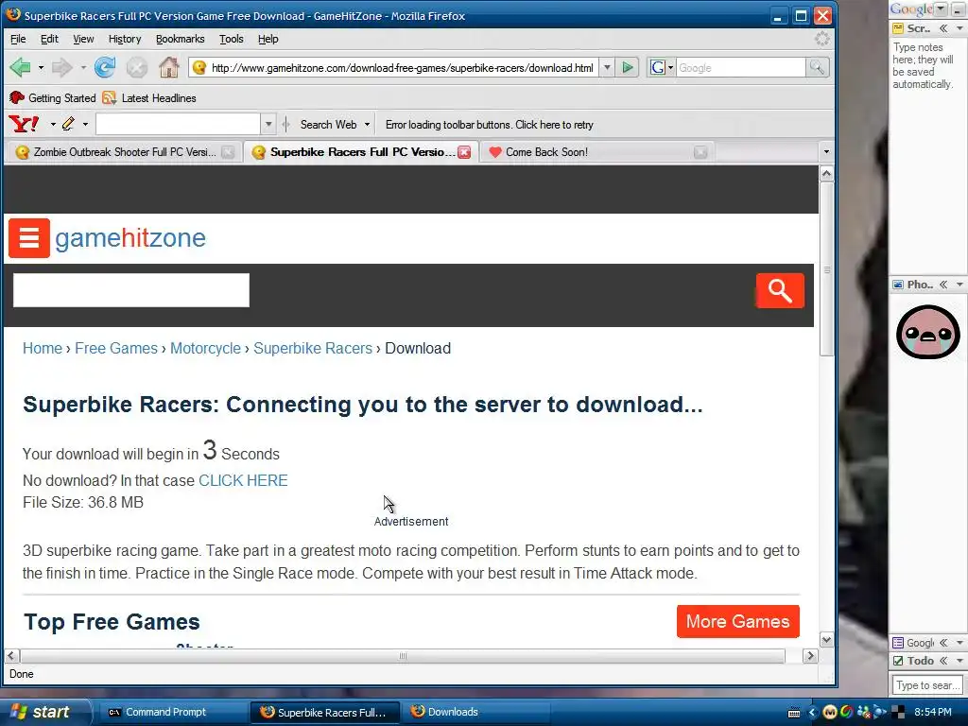Open the Yahoo logo dropdown arrow
968x726 pixels.
[53, 125]
